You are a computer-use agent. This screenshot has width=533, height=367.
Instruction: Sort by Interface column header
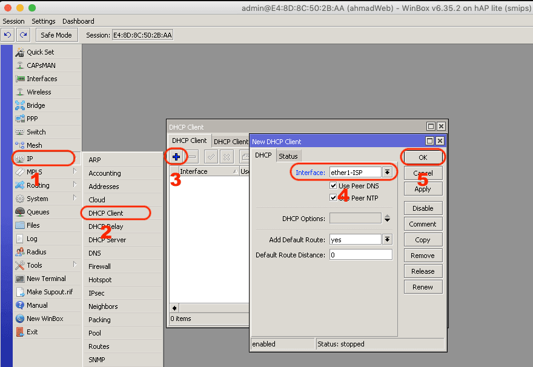[209, 171]
